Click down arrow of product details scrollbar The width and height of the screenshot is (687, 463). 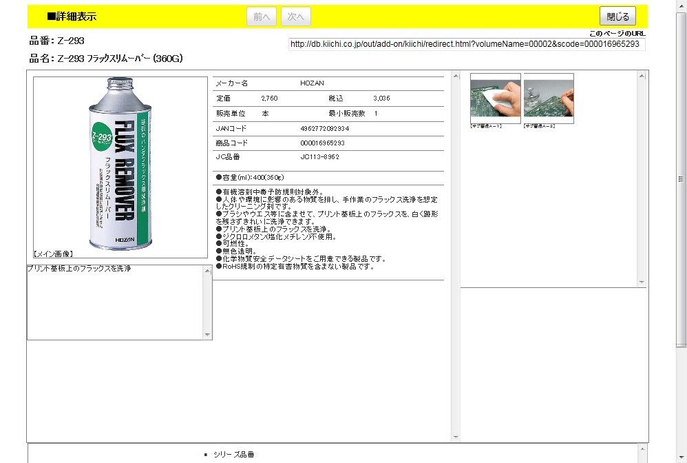[456, 437]
